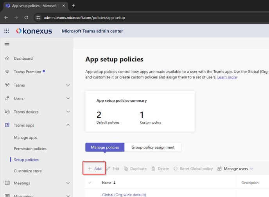Image resolution: width=269 pixels, height=197 pixels.
Task: Click the Konexus logo
Action: pos(34,31)
